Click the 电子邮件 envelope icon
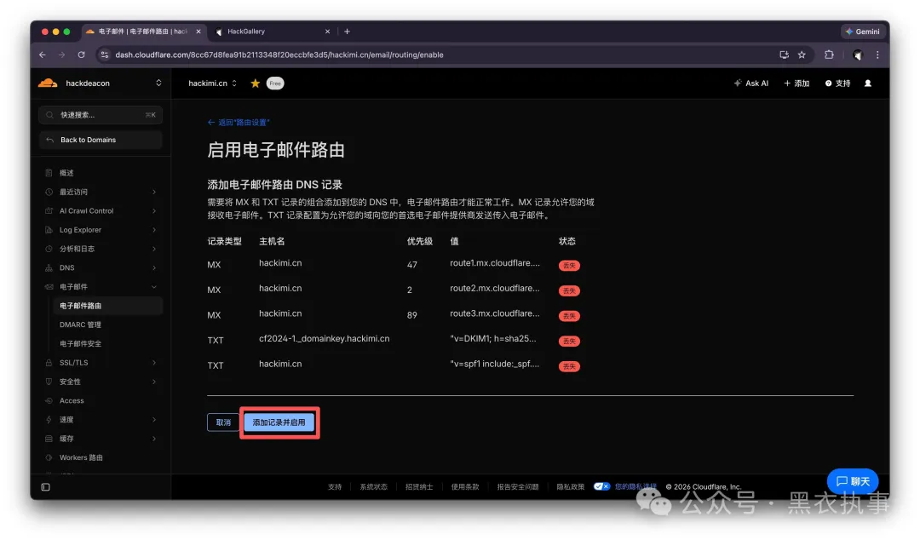Viewport: 920px width, 540px height. [49, 287]
